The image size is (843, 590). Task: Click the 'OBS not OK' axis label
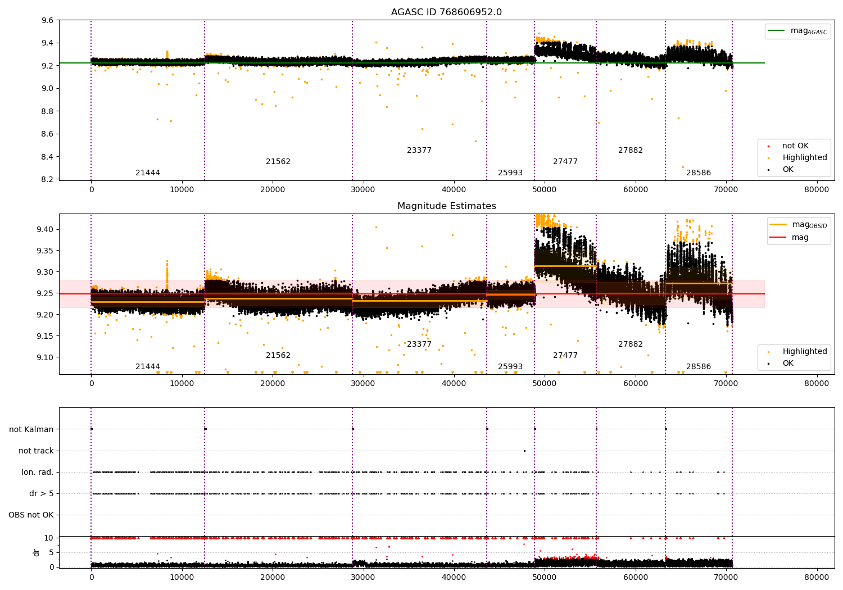(x=31, y=515)
